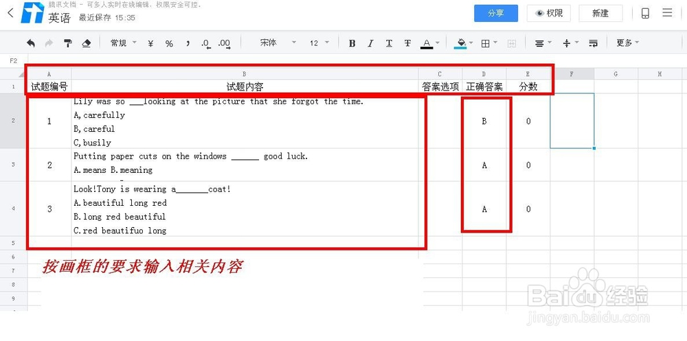The width and height of the screenshot is (687, 341).
Task: Select row 4 header
Action: point(13,209)
